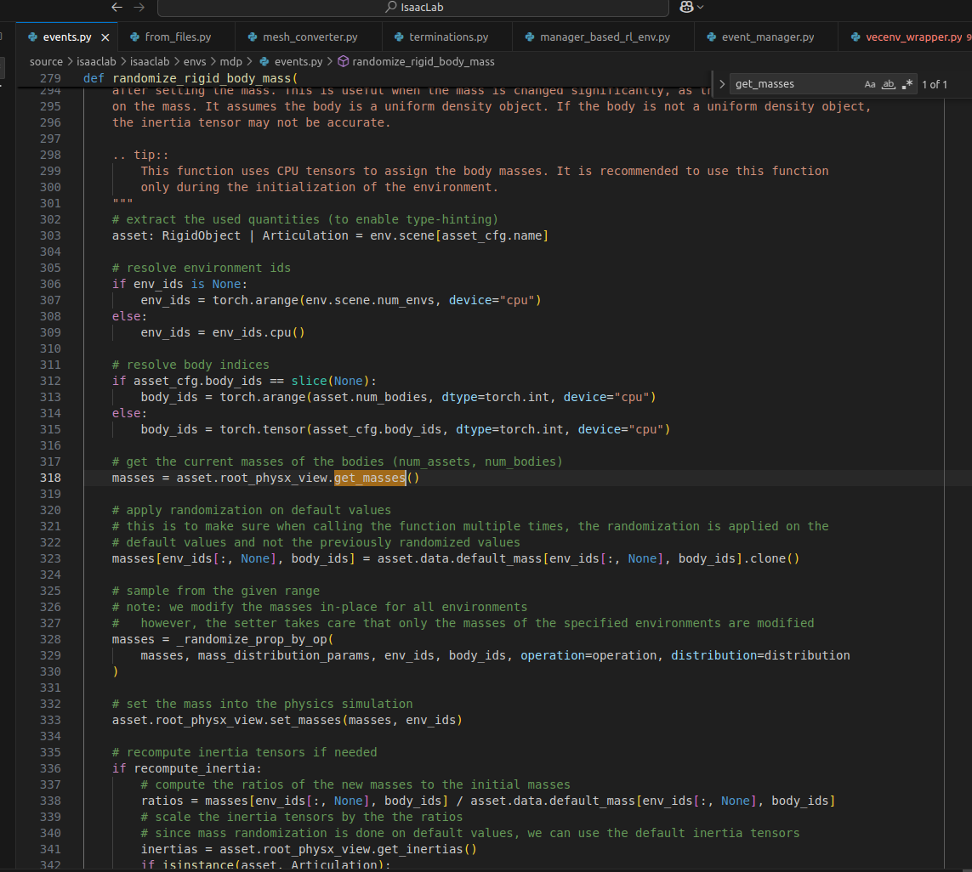Click 'RigidObject' type on line 303
This screenshot has height=872, width=972.
pos(201,235)
